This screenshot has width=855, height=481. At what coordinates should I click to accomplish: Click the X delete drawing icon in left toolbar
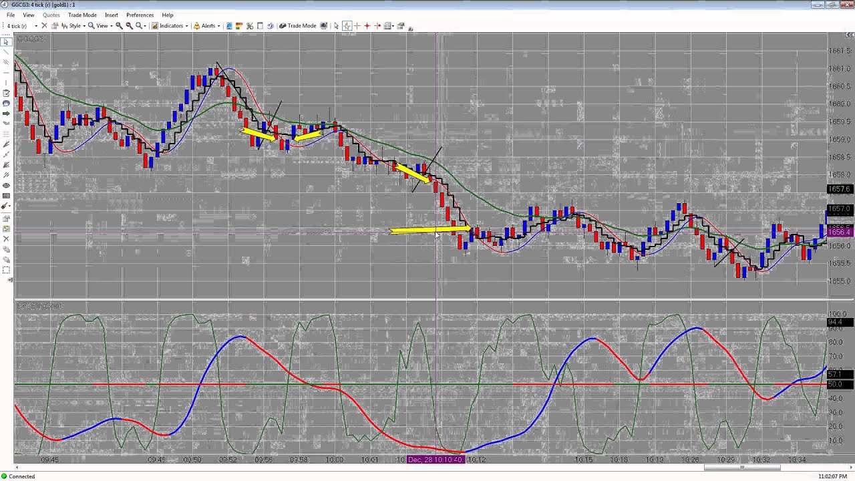(x=6, y=238)
